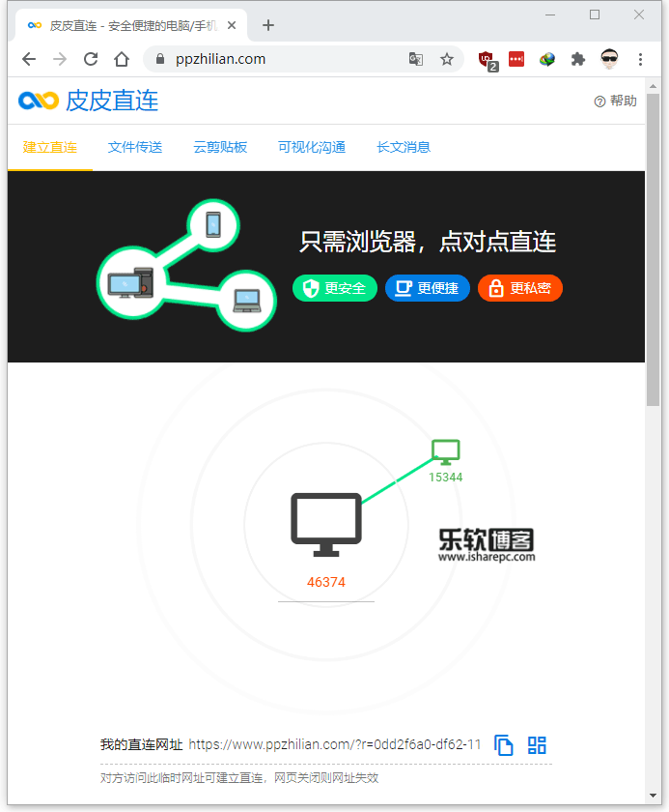Click the browser back arrow
Image resolution: width=669 pixels, height=812 pixels.
point(29,59)
